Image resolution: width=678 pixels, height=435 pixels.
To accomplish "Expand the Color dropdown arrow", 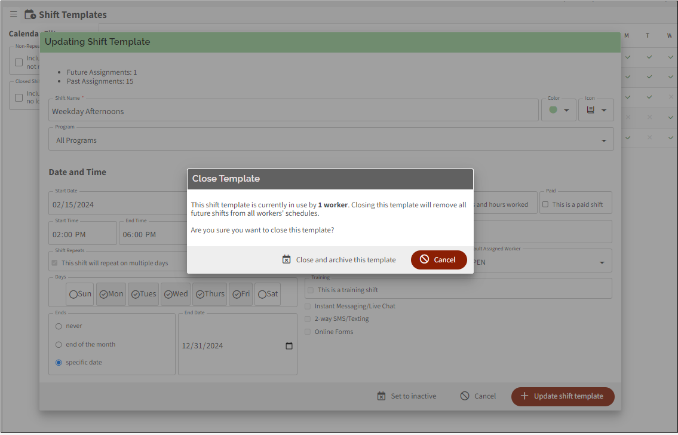I will click(x=566, y=111).
